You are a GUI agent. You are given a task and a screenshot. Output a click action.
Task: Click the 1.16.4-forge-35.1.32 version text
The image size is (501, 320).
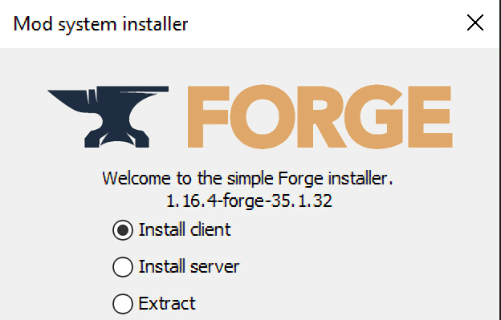click(250, 201)
